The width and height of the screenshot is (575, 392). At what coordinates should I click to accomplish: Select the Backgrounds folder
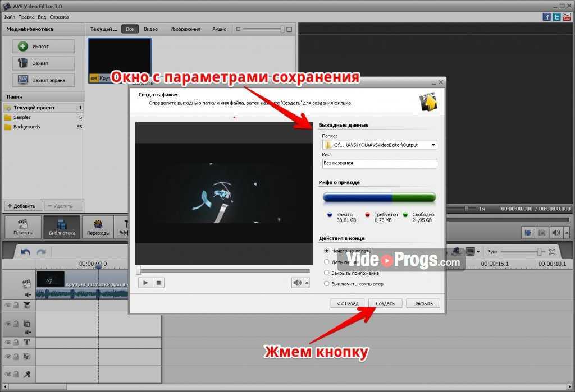[x=43, y=127]
